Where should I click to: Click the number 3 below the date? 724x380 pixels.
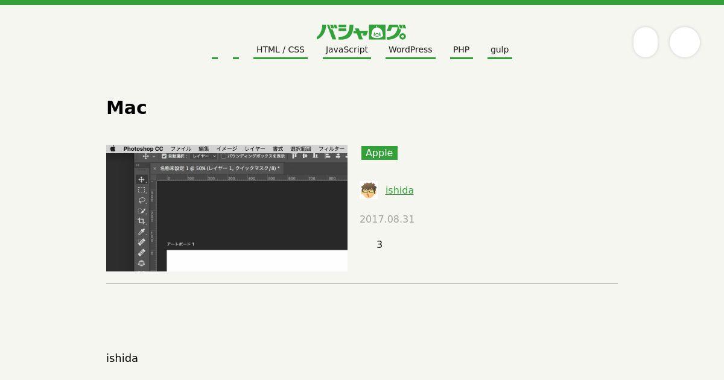click(x=379, y=245)
